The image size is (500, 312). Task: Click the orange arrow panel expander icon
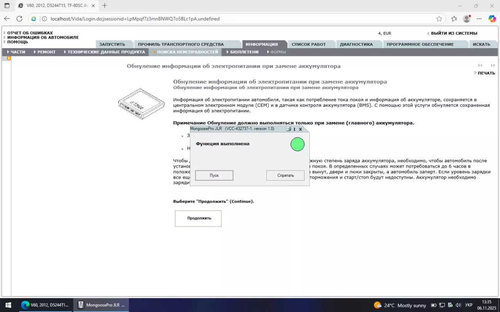coord(8,58)
